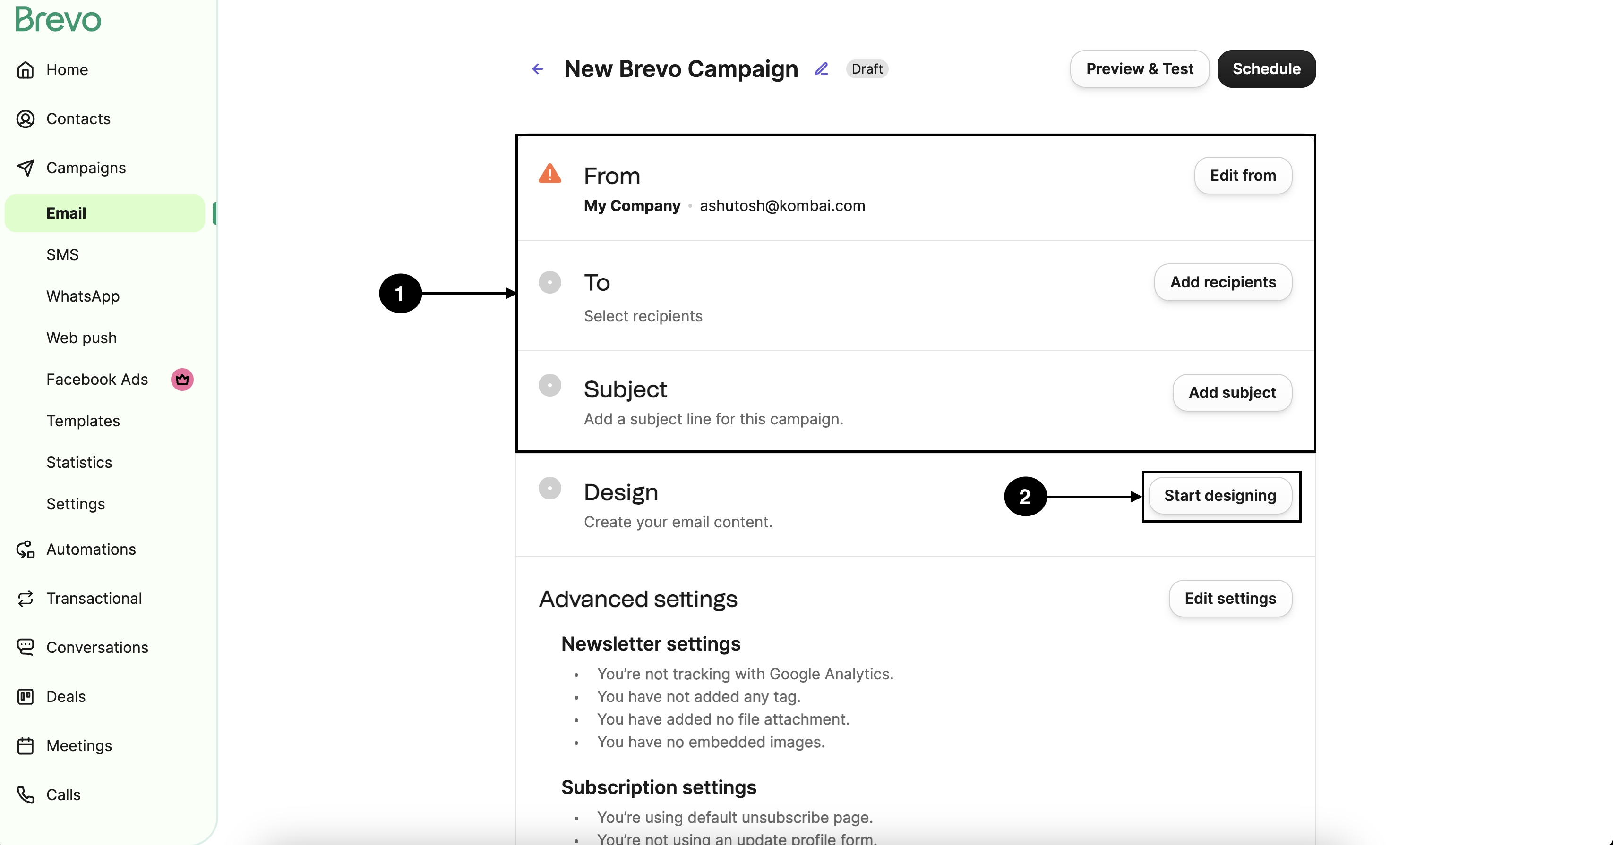Open Automations in the sidebar

pos(91,549)
